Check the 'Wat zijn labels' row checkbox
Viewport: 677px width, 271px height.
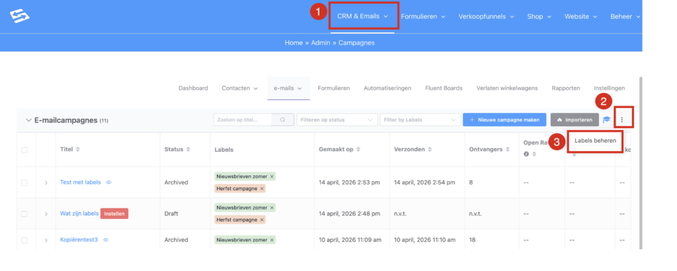coord(24,214)
